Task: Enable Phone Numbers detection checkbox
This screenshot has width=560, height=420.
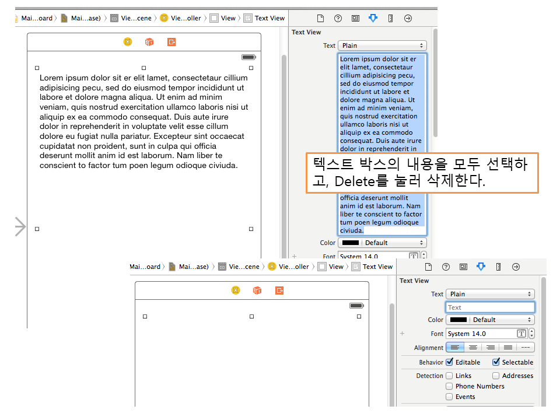Action: click(450, 386)
